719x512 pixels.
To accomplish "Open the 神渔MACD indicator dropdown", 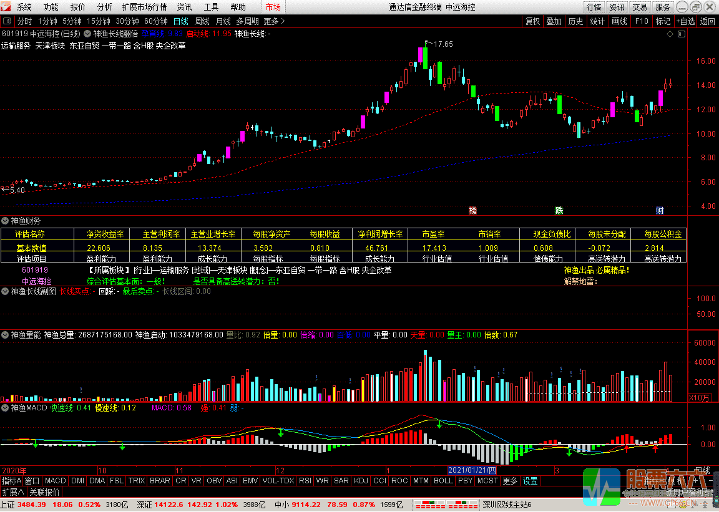I will (5, 407).
